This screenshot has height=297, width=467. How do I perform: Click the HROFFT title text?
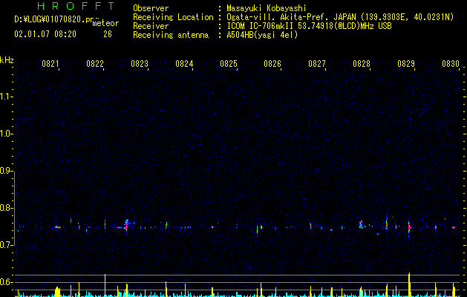point(76,6)
